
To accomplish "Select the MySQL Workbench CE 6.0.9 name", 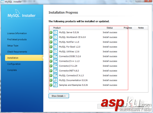I will pyautogui.click(x=72, y=37).
